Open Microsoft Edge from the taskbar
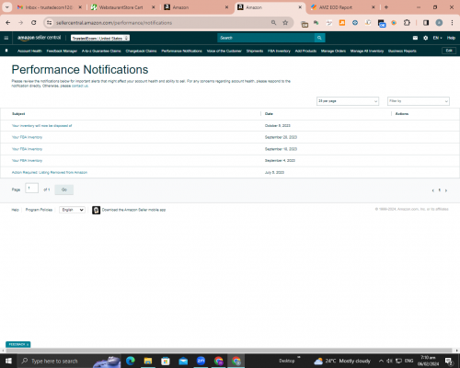 coord(131,361)
